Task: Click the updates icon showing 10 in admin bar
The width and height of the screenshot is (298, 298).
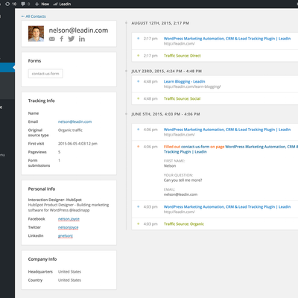Action: [11, 4]
